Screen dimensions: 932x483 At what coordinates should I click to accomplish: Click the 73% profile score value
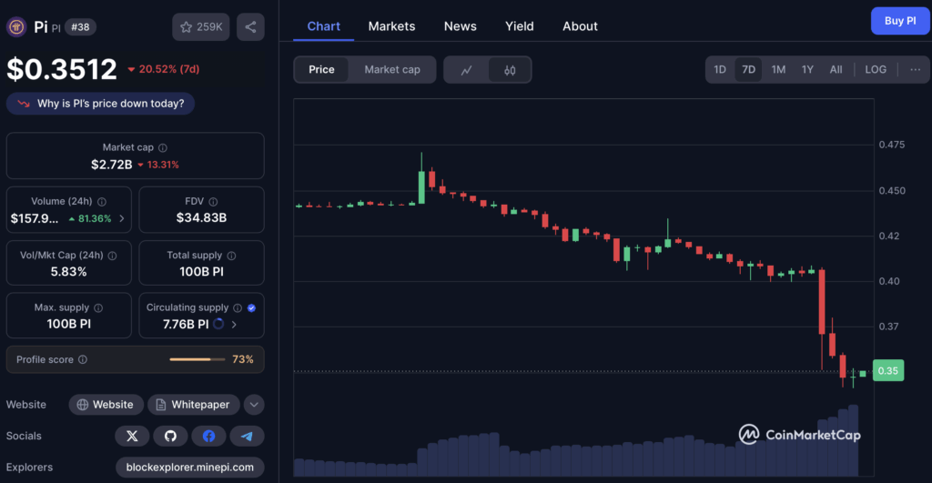pyautogui.click(x=243, y=359)
